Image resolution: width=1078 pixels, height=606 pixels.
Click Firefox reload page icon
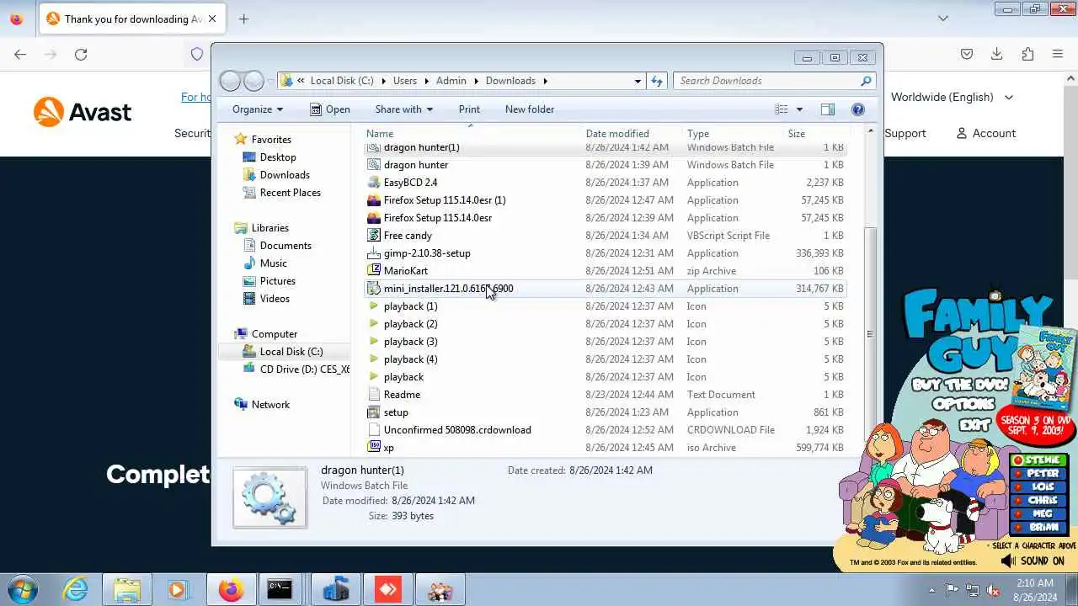(x=81, y=54)
